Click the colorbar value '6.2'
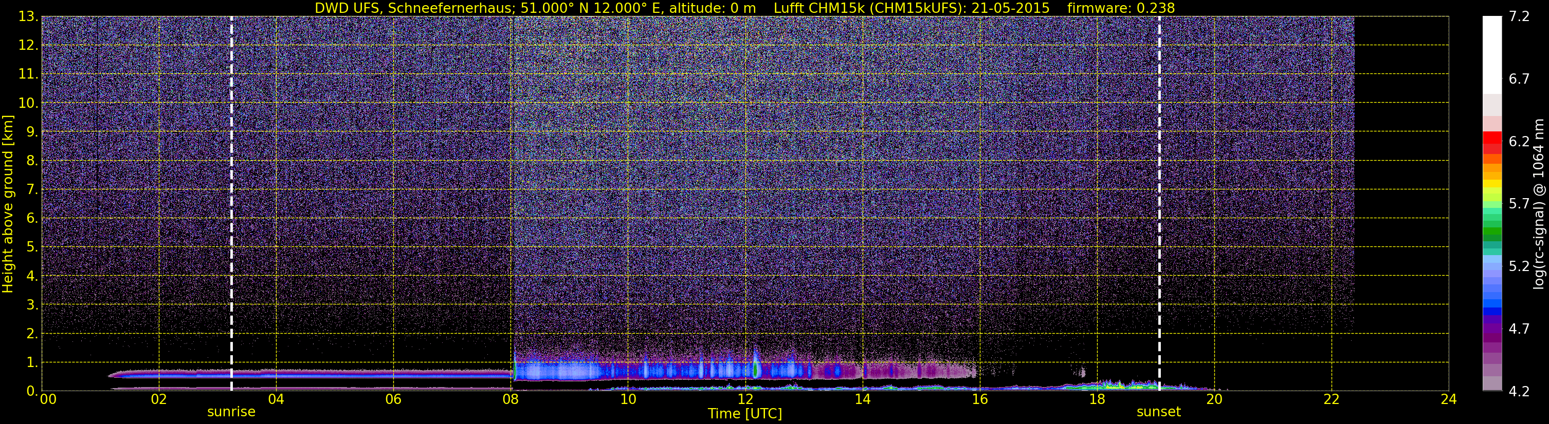The width and height of the screenshot is (1549, 424). tap(1519, 141)
